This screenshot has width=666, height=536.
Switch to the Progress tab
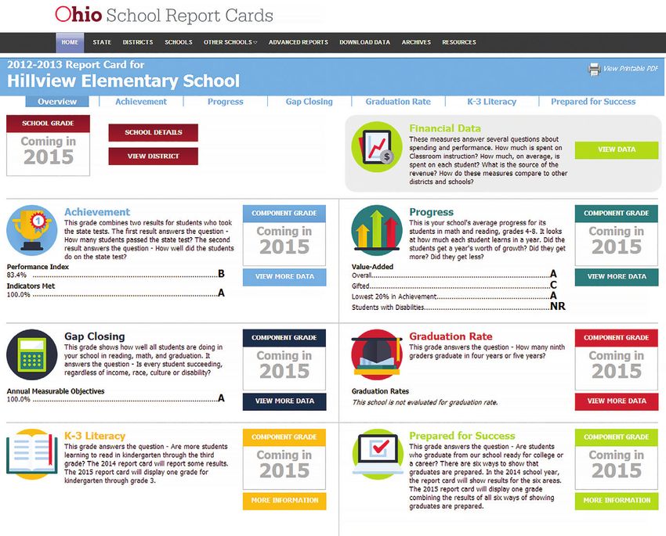pos(225,102)
